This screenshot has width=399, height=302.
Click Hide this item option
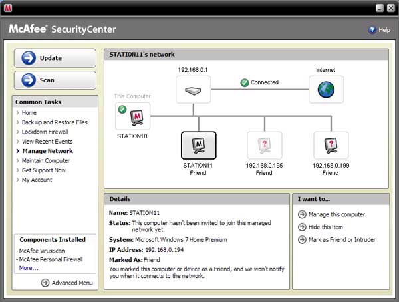pos(327,227)
